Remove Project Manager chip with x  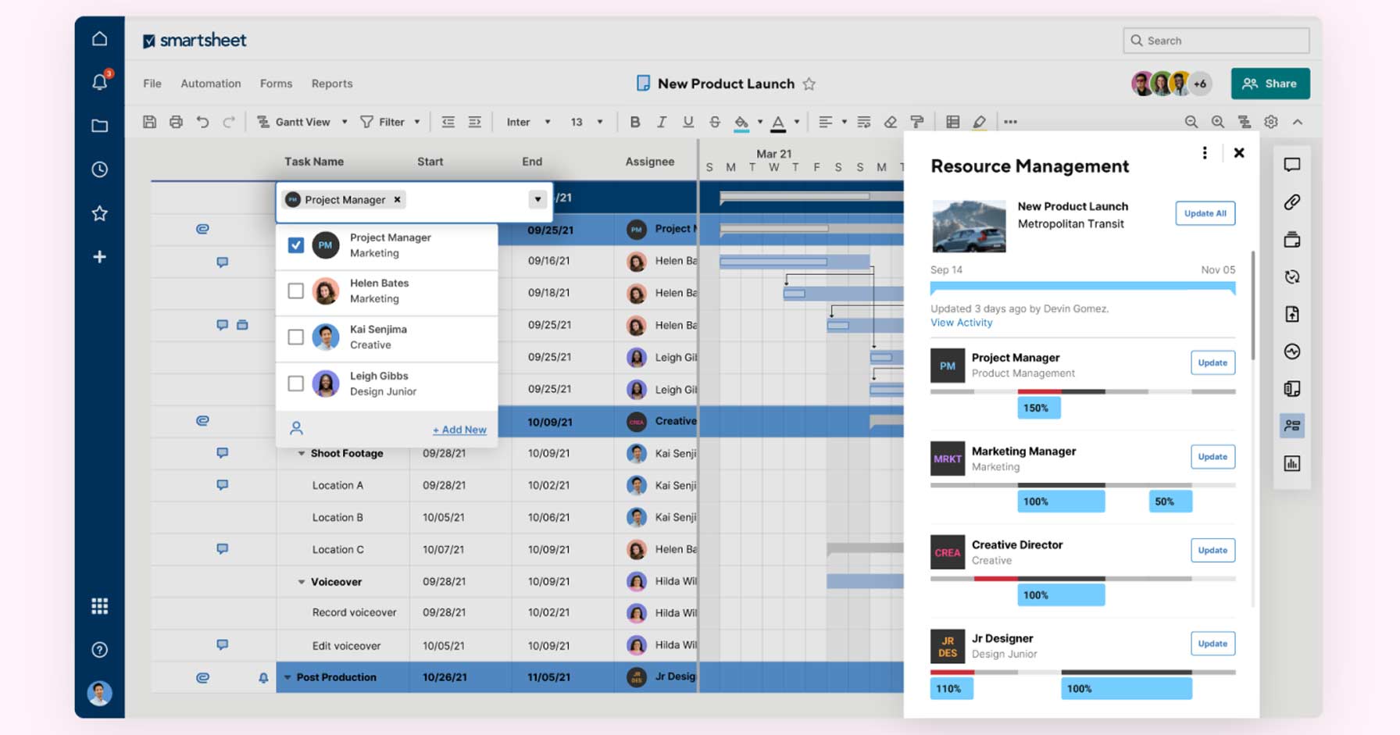pyautogui.click(x=397, y=199)
